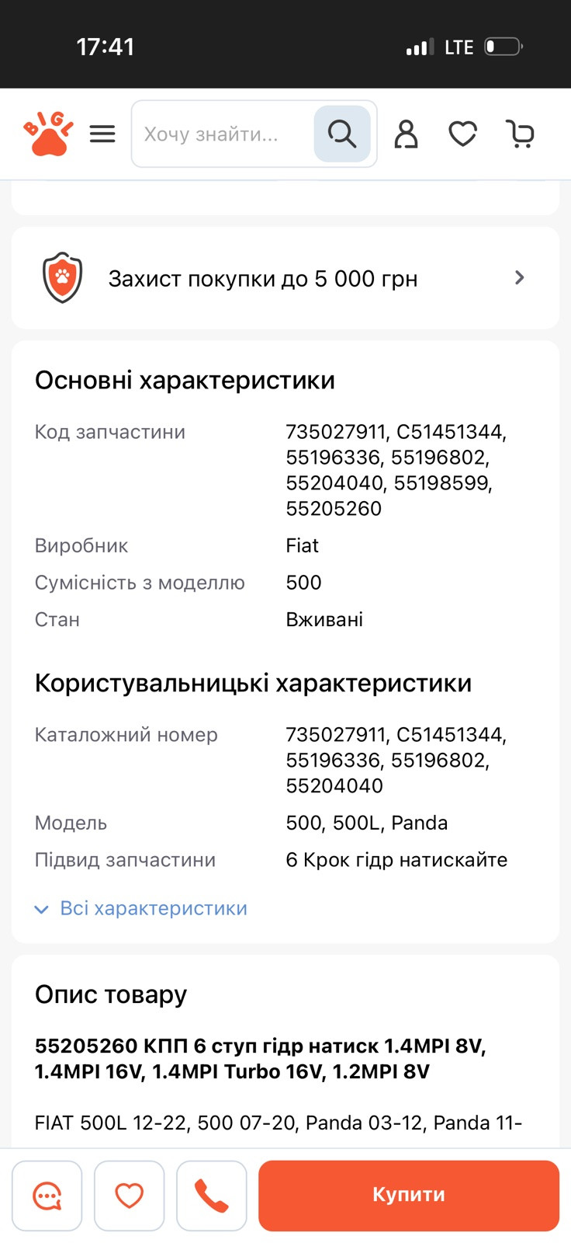Open the shopping cart
This screenshot has height=1243, width=571.
pyautogui.click(x=520, y=134)
